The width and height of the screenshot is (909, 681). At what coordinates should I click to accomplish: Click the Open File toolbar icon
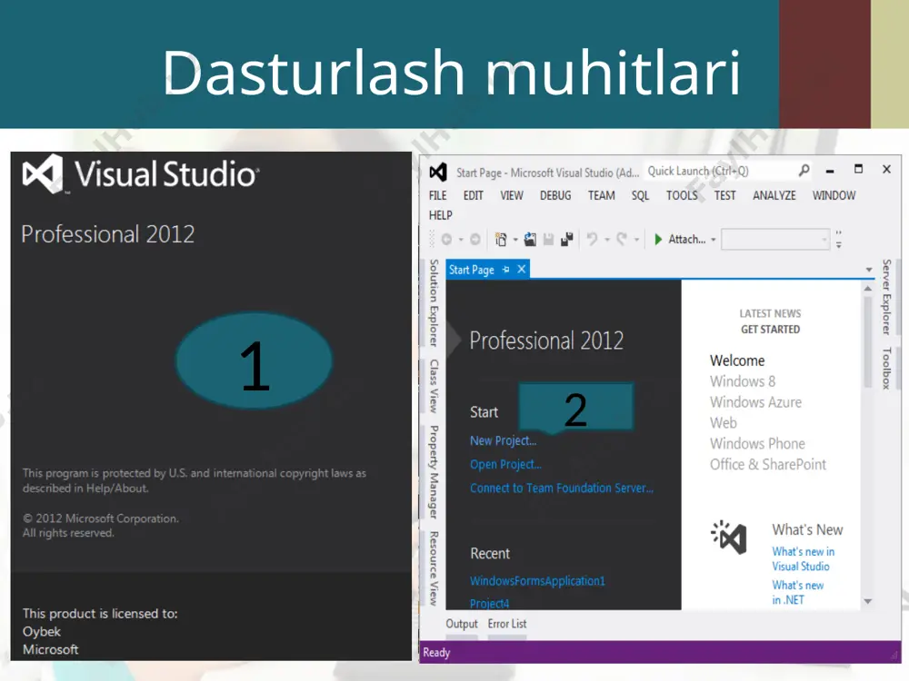point(530,239)
